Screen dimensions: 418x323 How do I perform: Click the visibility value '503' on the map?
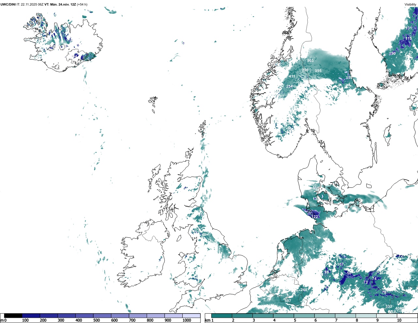[310, 61]
